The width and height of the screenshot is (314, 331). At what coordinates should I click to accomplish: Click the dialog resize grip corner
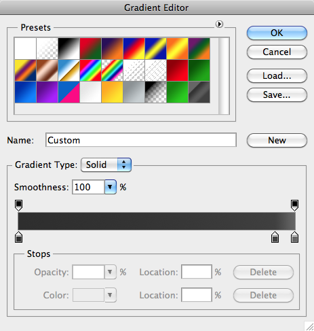point(309,326)
